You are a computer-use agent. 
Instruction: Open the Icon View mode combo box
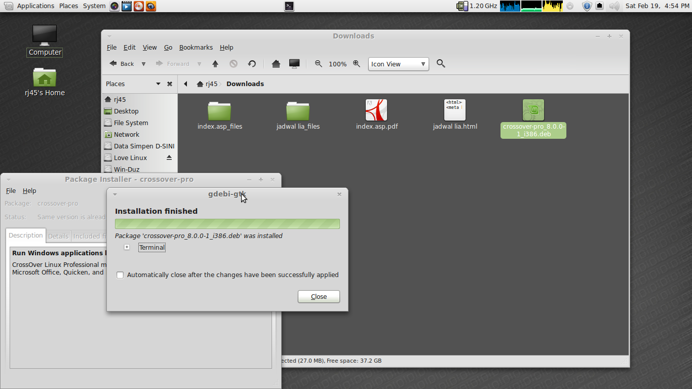coord(398,64)
